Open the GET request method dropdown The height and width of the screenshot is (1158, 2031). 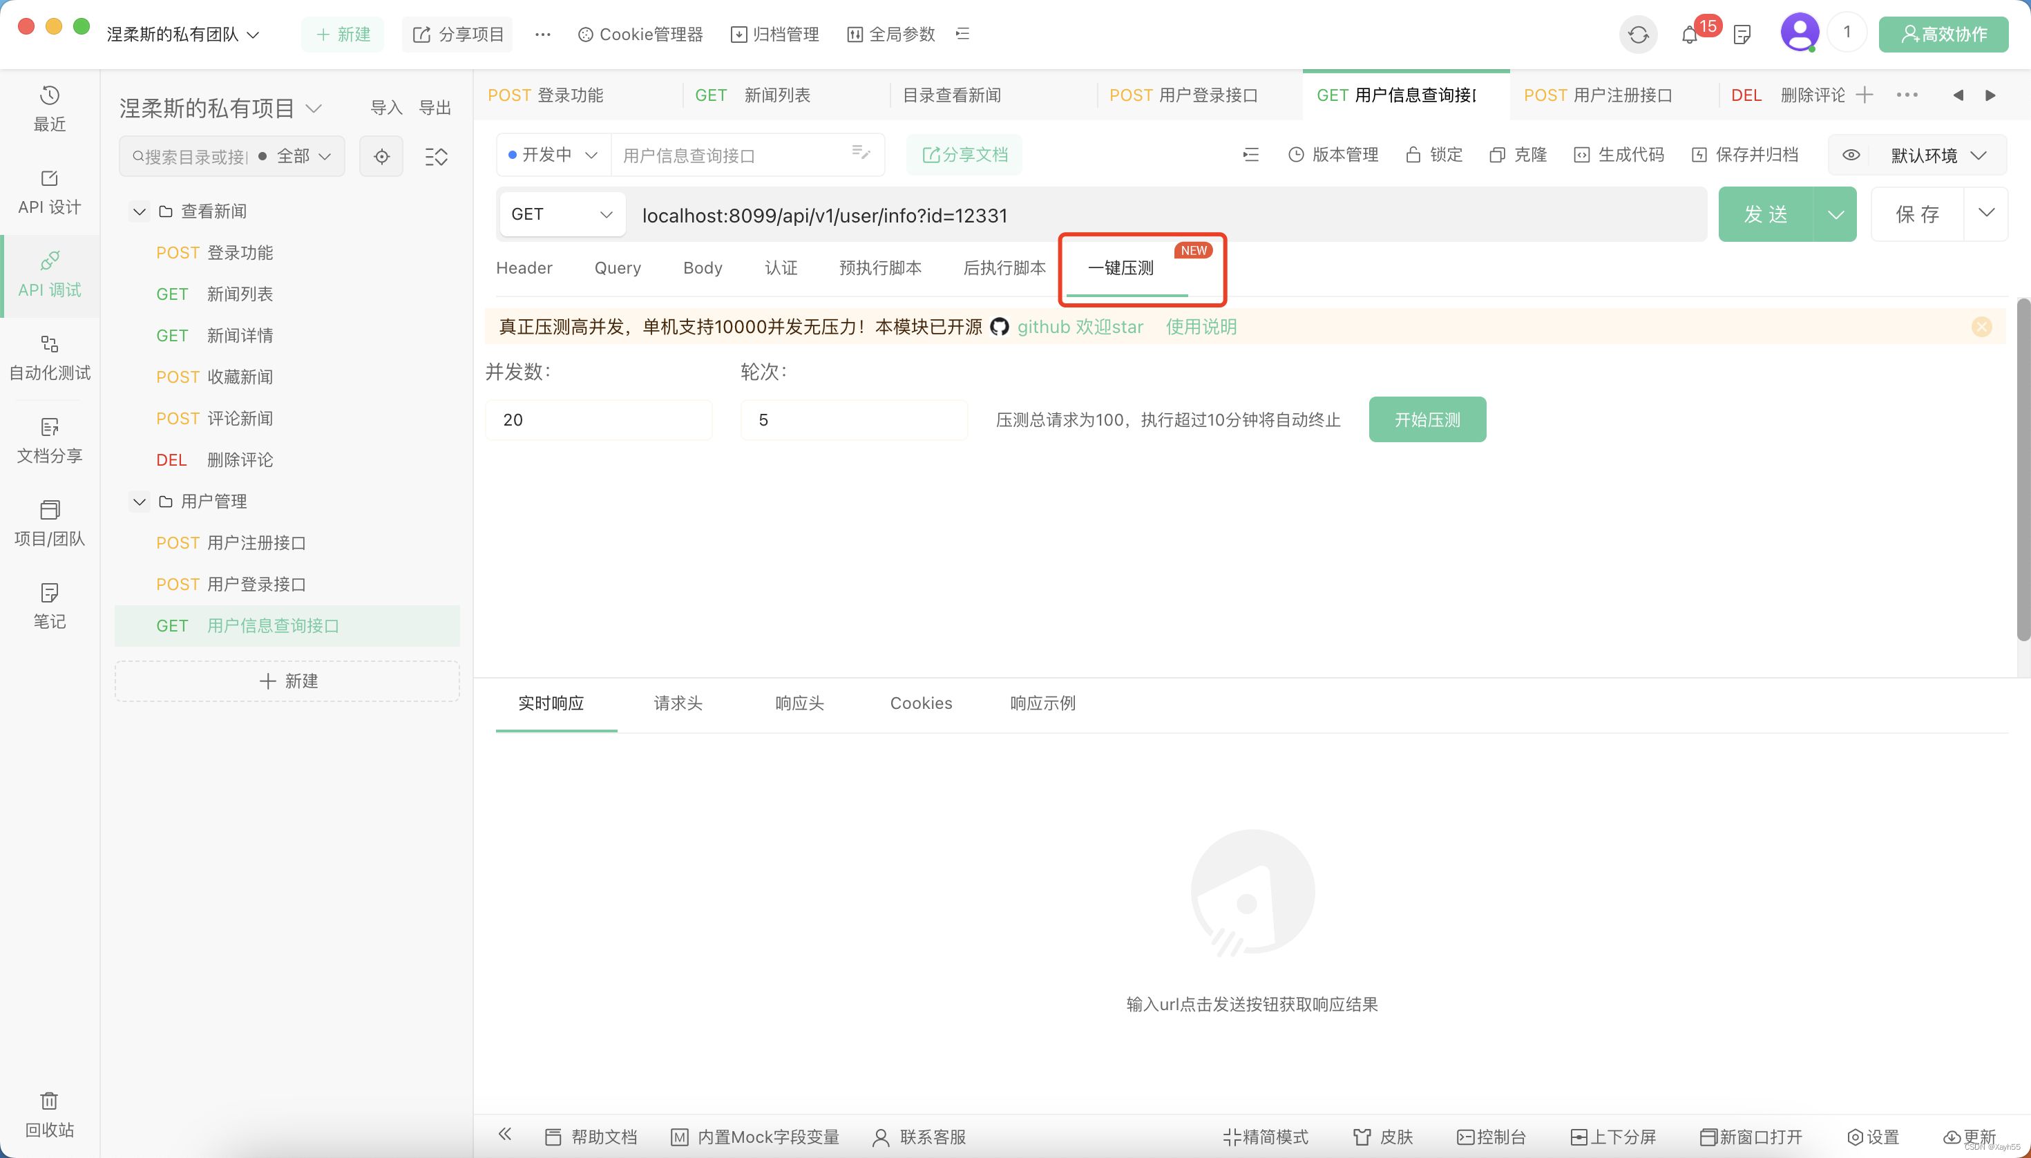(562, 213)
